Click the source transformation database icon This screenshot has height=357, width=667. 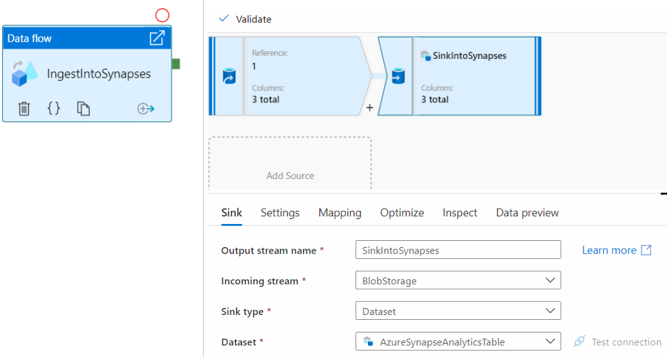point(229,76)
